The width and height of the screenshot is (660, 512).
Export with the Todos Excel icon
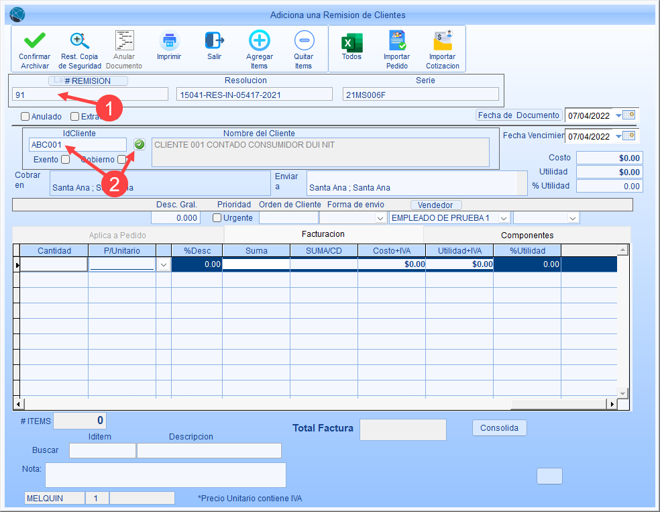(x=352, y=42)
